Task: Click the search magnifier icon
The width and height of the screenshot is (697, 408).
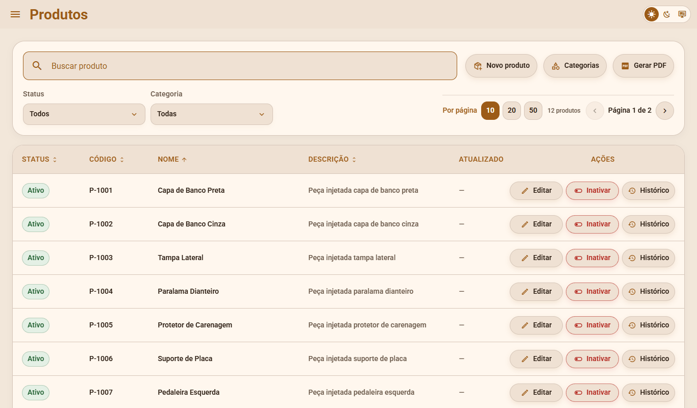Action: (x=37, y=66)
